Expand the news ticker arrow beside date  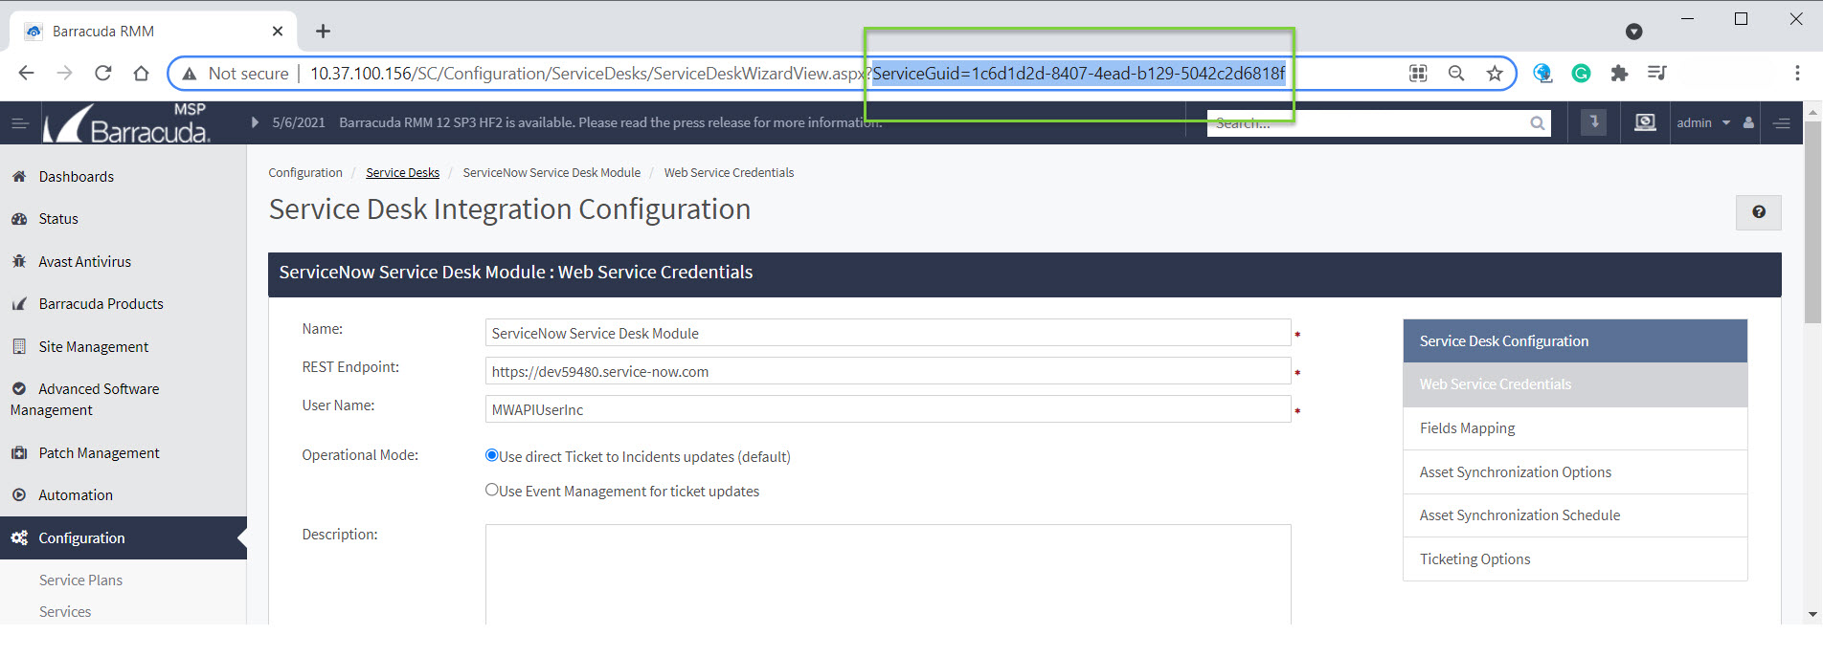click(x=255, y=122)
